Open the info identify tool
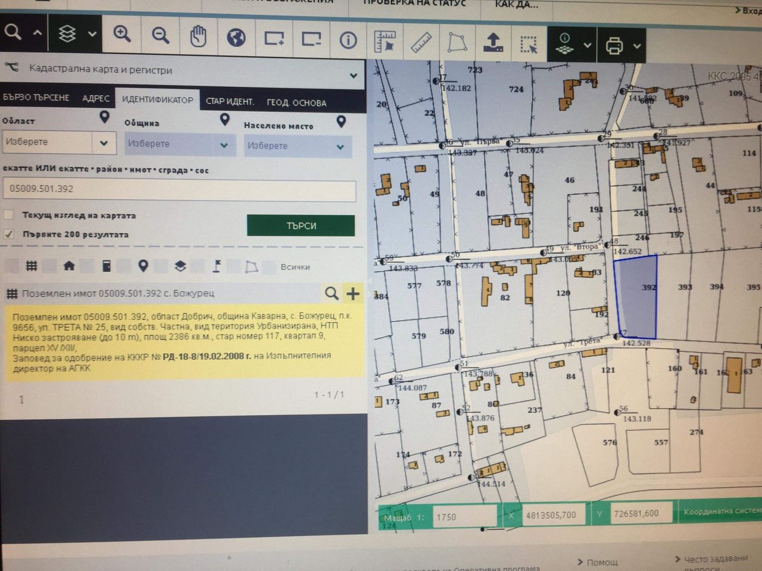The image size is (762, 571). (x=348, y=40)
